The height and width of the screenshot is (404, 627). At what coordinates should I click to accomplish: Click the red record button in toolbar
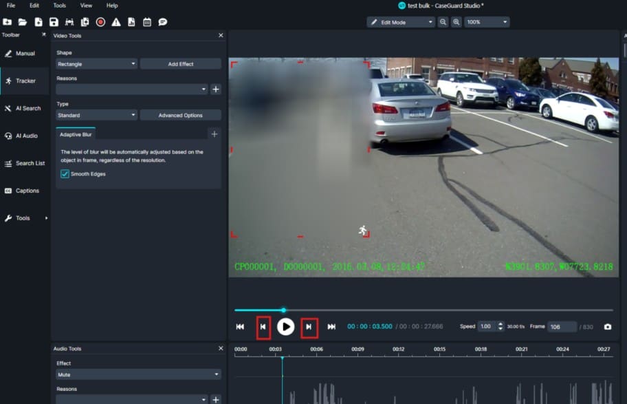(100, 22)
